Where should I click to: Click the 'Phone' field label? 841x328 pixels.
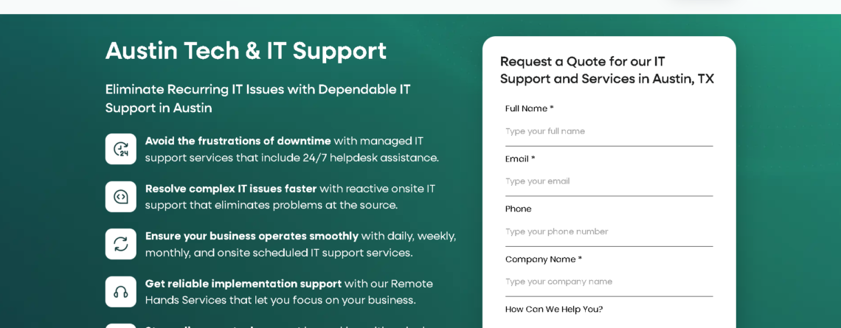(x=518, y=209)
